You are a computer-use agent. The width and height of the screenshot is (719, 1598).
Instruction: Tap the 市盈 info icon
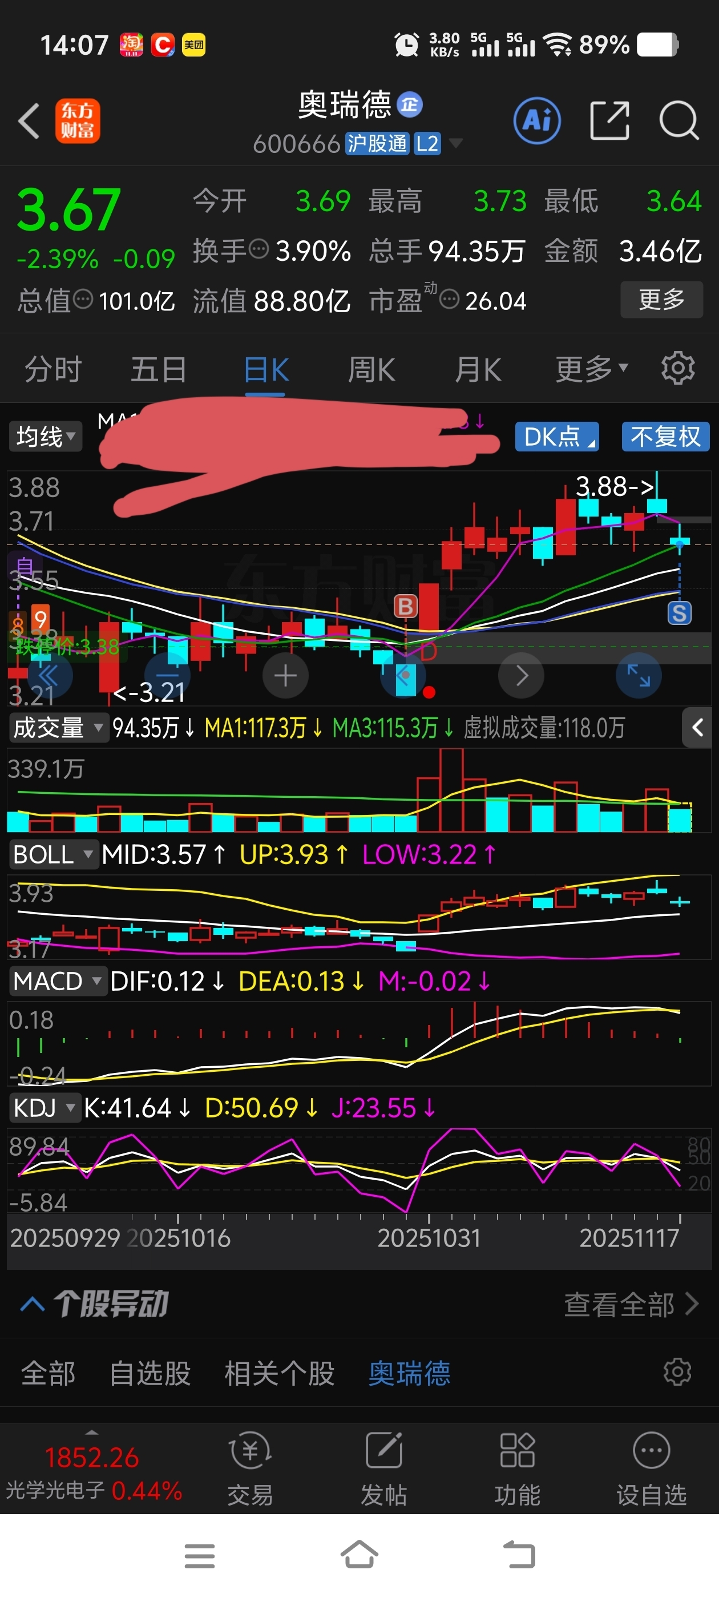click(449, 300)
